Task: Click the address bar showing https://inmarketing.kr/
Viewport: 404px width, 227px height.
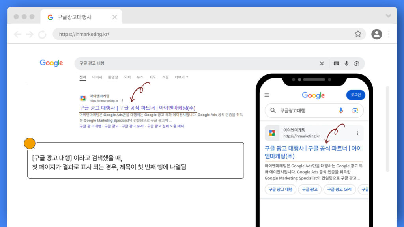Action: coord(209,34)
